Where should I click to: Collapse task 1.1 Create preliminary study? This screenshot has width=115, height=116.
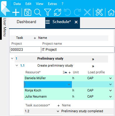(17, 65)
